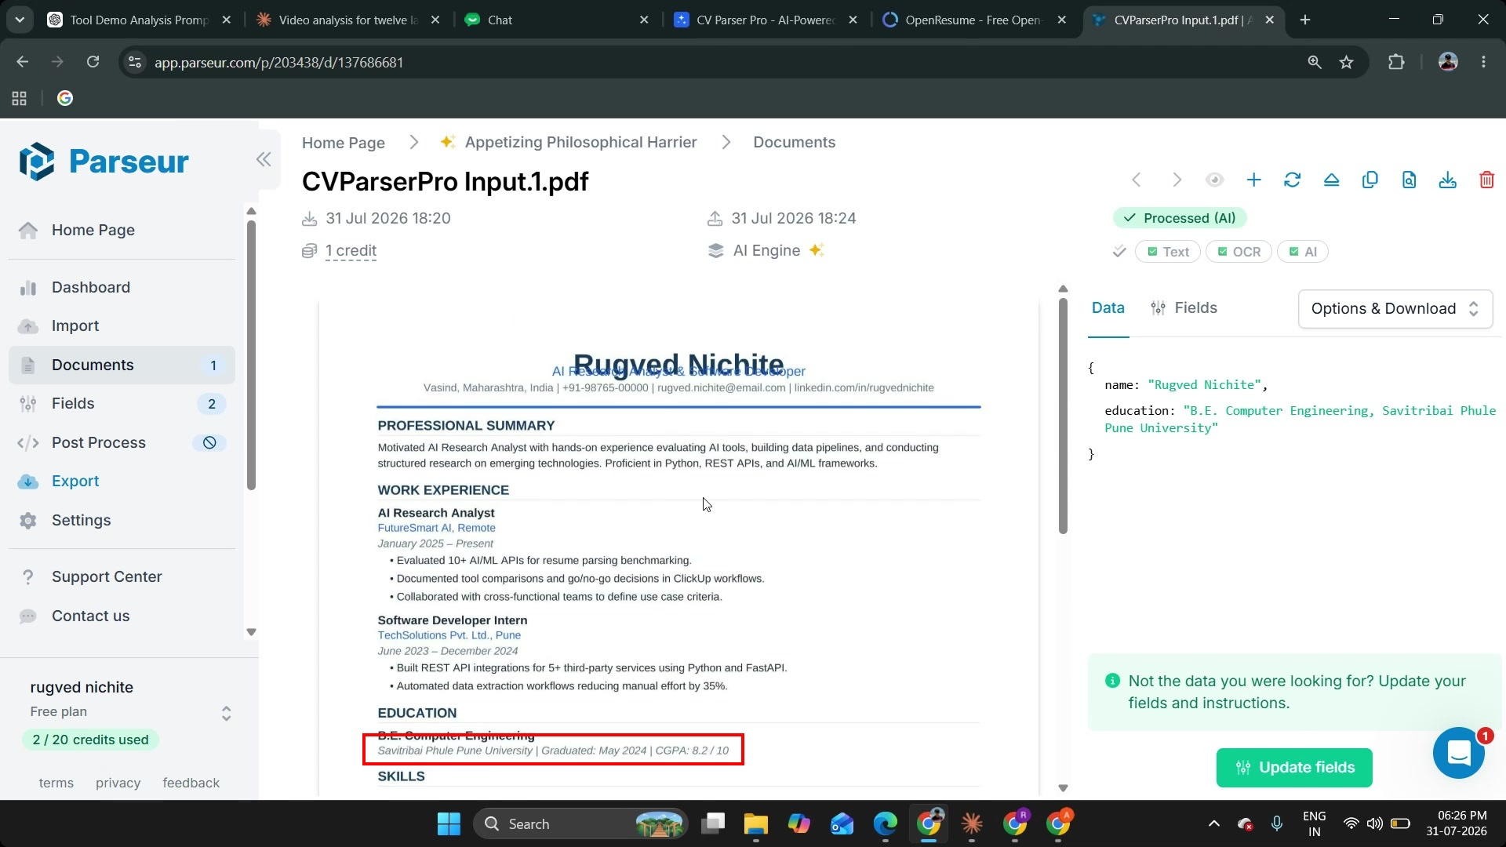Click the document preview scrollbar
Screen dimensions: 1506x847
(1063, 416)
